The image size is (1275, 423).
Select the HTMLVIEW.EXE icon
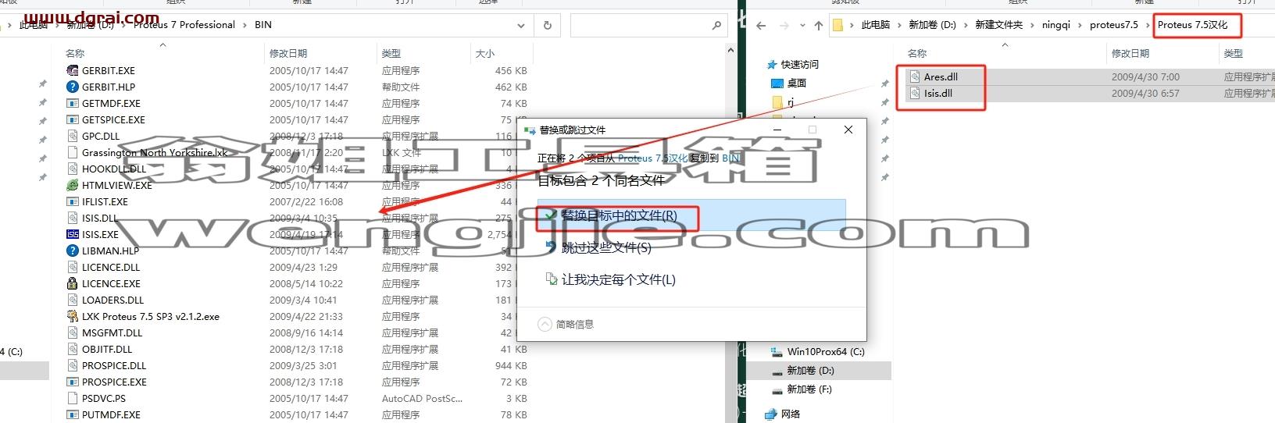point(73,185)
